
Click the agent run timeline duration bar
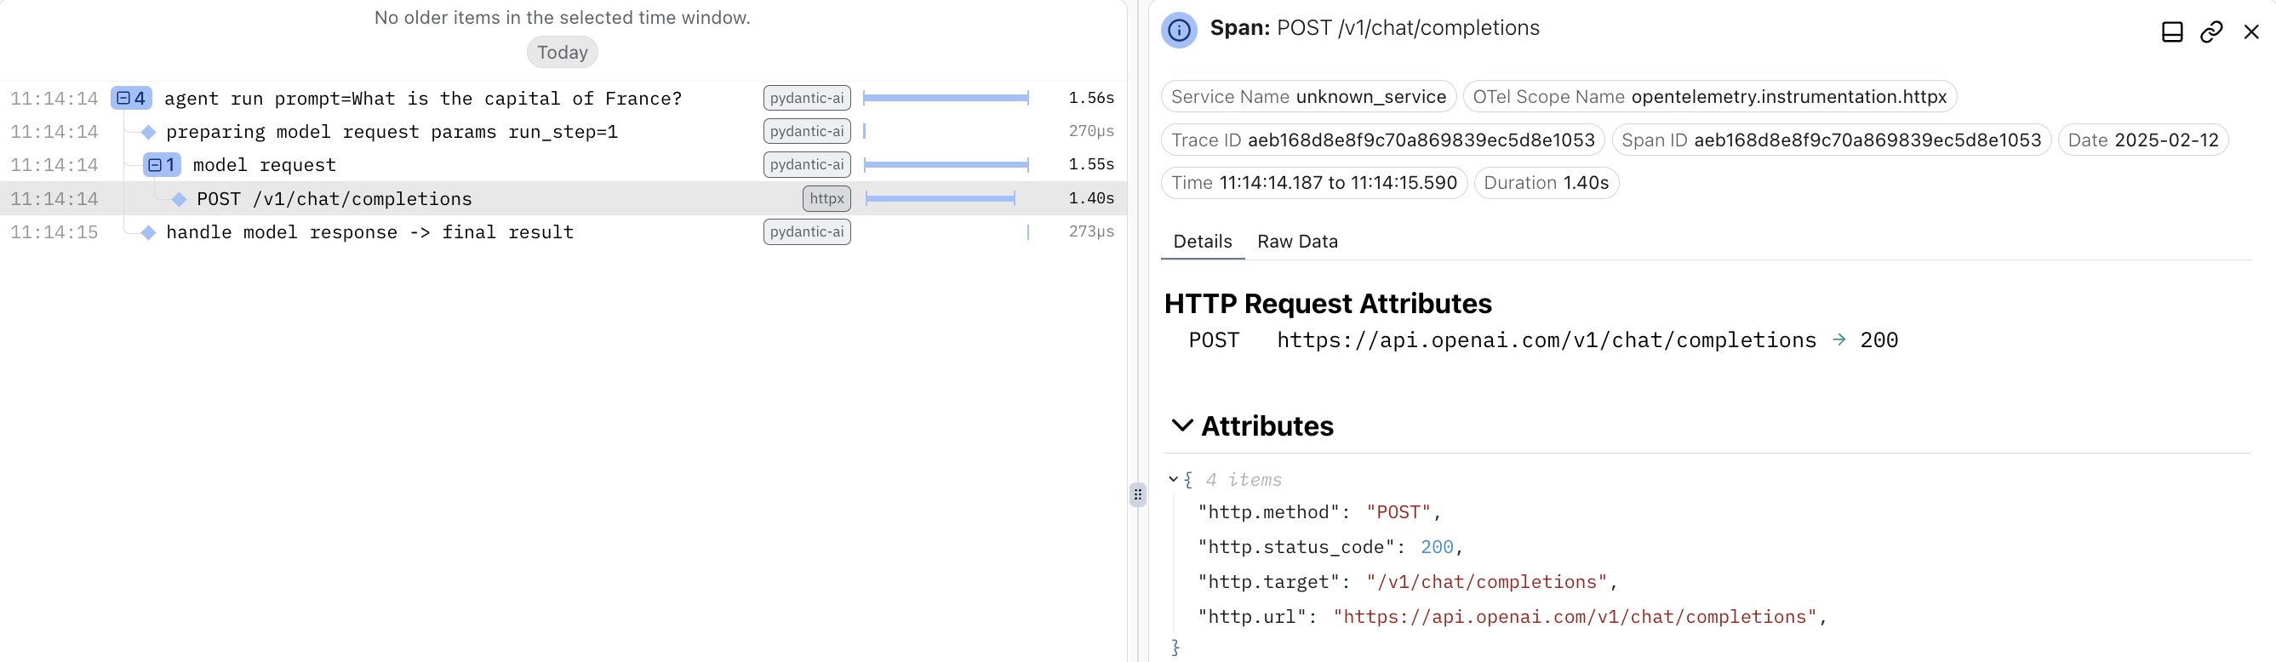(946, 98)
